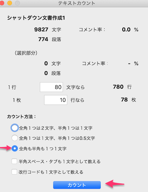
Task: Click the characters-per-line field showing 80
Action: 51,87
